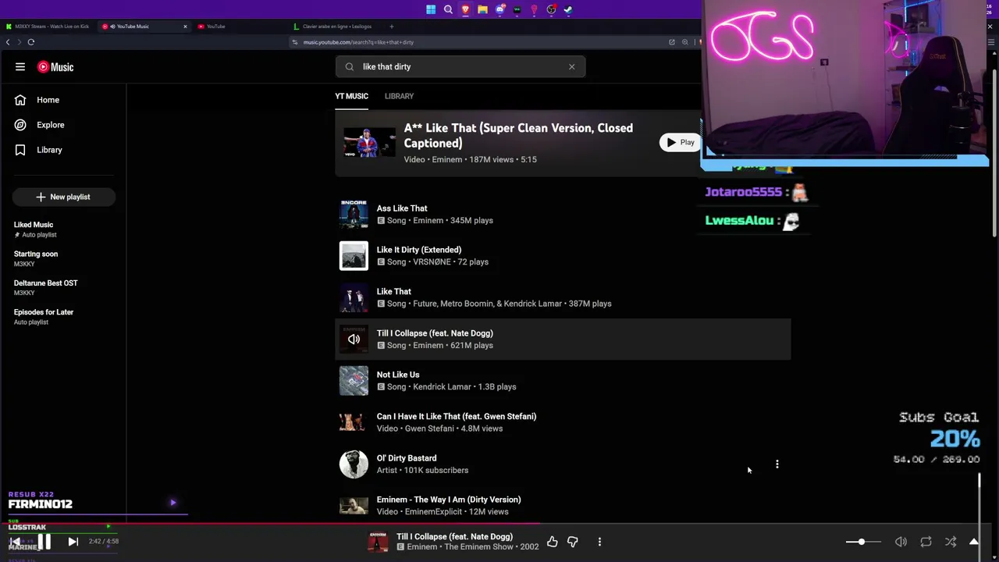Select 'Like It Dirty (Extended)' song
Viewport: 999px width, 562px height.
[x=563, y=256]
